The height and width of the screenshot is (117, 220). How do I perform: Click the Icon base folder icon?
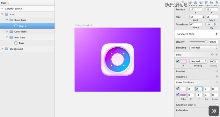pyautogui.click(x=11, y=37)
